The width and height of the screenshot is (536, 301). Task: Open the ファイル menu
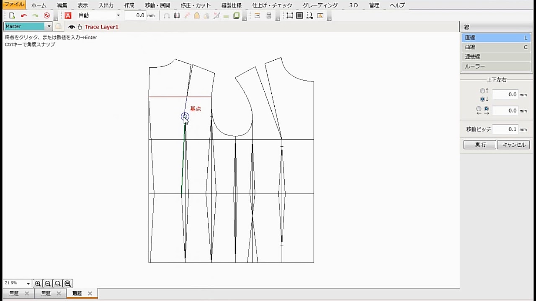coord(14,5)
